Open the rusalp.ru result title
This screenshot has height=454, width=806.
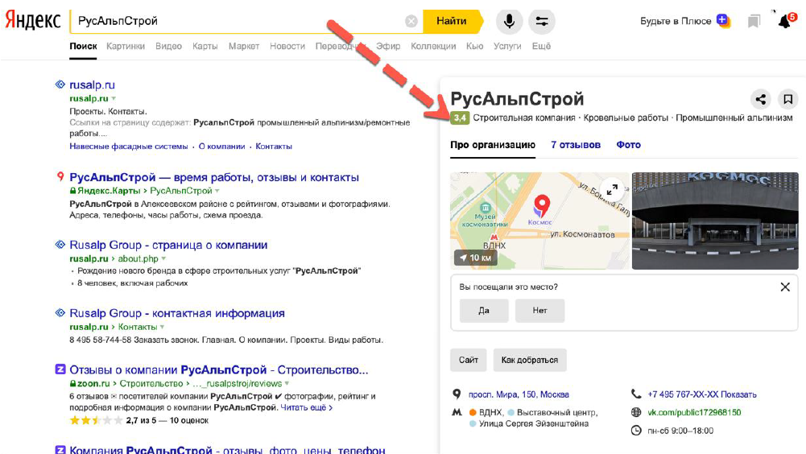(x=92, y=85)
